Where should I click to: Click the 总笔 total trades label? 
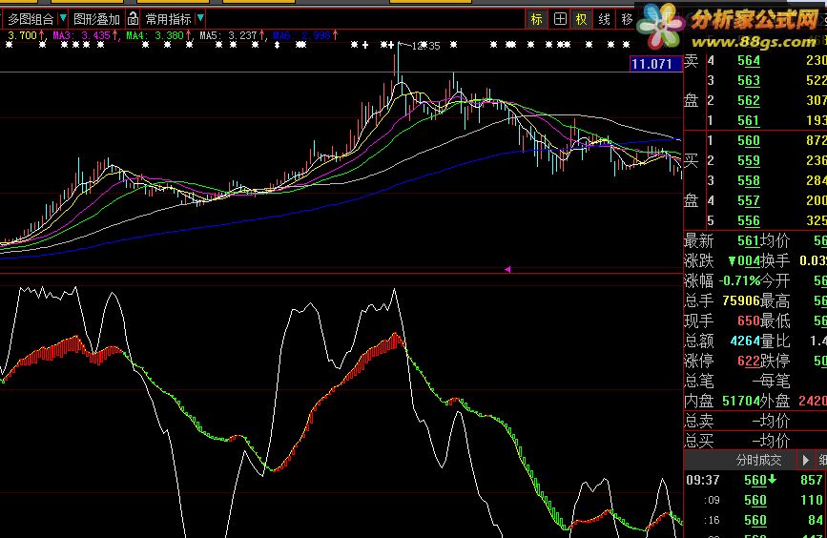pos(699,381)
